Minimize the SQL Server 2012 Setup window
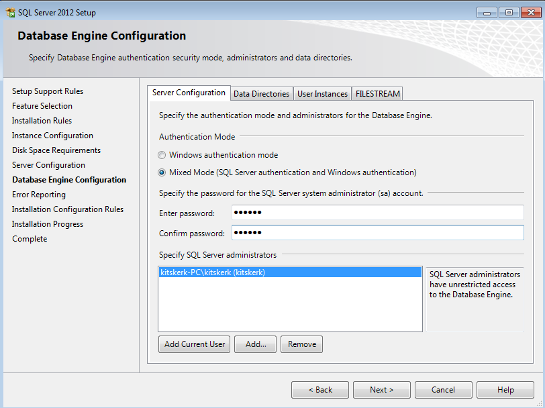The width and height of the screenshot is (545, 408). point(486,12)
